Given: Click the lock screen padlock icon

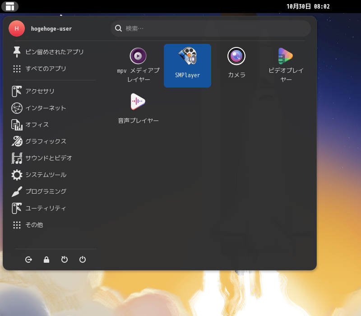Looking at the screenshot, I should pyautogui.click(x=46, y=260).
